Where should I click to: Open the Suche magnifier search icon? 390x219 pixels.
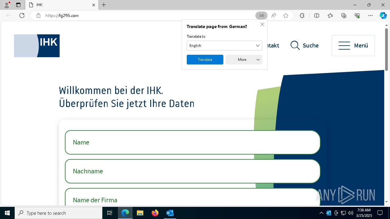tap(295, 46)
